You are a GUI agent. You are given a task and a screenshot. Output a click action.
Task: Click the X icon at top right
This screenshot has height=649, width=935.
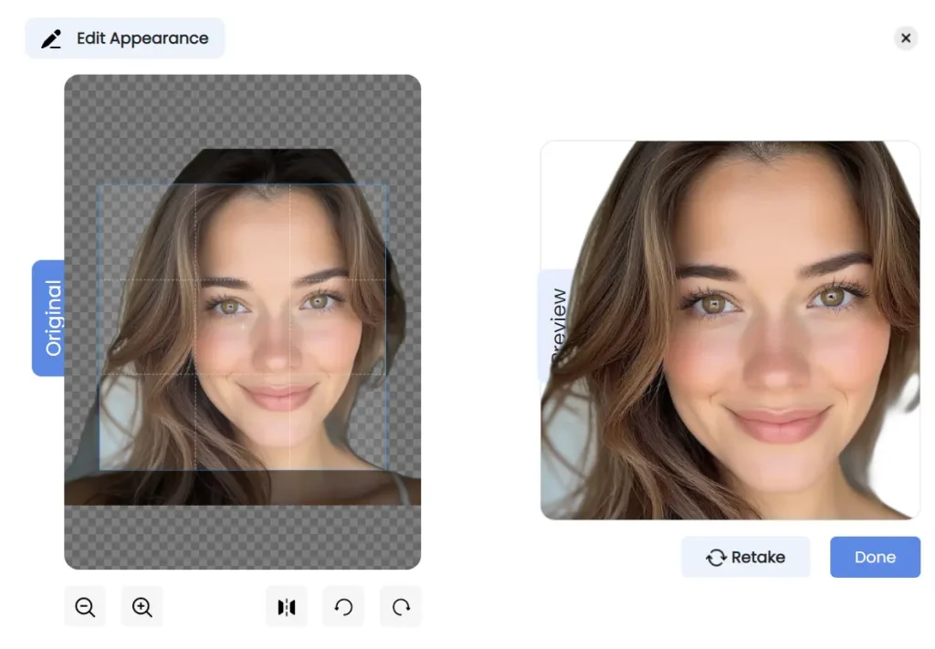(906, 38)
